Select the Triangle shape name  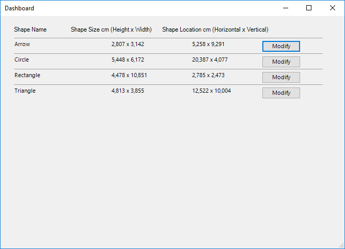coord(25,91)
